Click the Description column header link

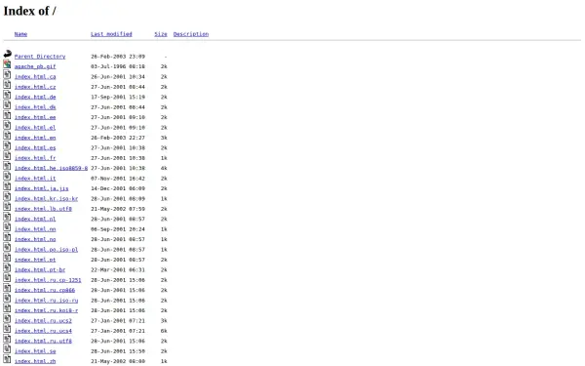coord(191,34)
